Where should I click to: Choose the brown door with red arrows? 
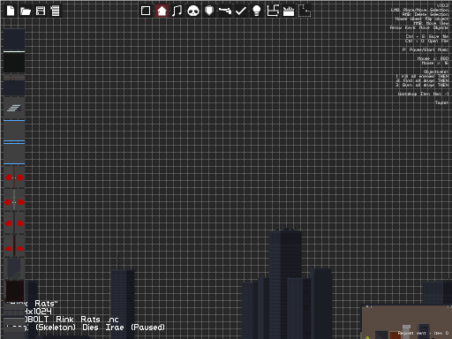click(x=14, y=177)
